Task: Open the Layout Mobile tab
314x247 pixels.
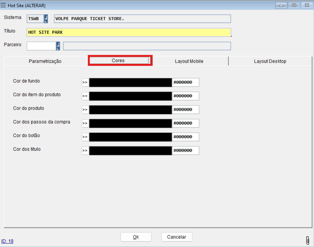Action: click(x=189, y=61)
